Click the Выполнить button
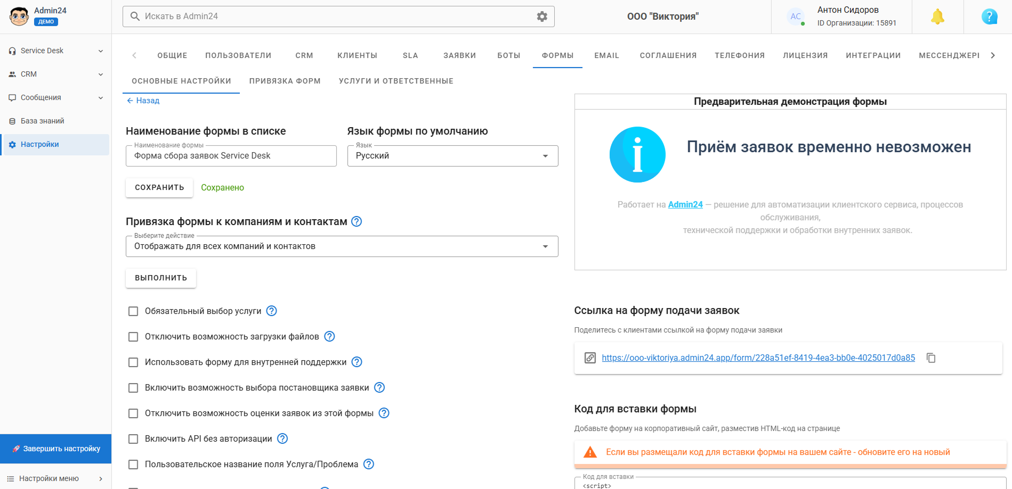 click(161, 278)
